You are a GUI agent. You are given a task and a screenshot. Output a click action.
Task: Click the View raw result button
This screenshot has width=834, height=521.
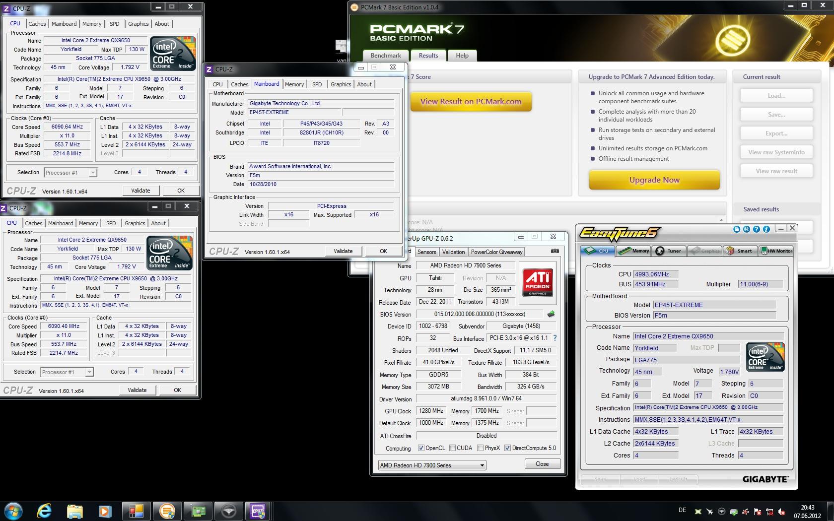point(776,171)
